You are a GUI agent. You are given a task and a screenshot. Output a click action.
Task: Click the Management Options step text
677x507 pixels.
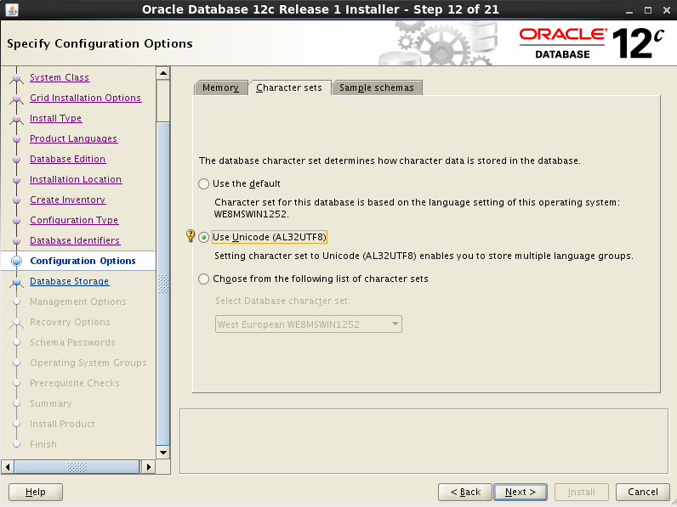click(78, 301)
